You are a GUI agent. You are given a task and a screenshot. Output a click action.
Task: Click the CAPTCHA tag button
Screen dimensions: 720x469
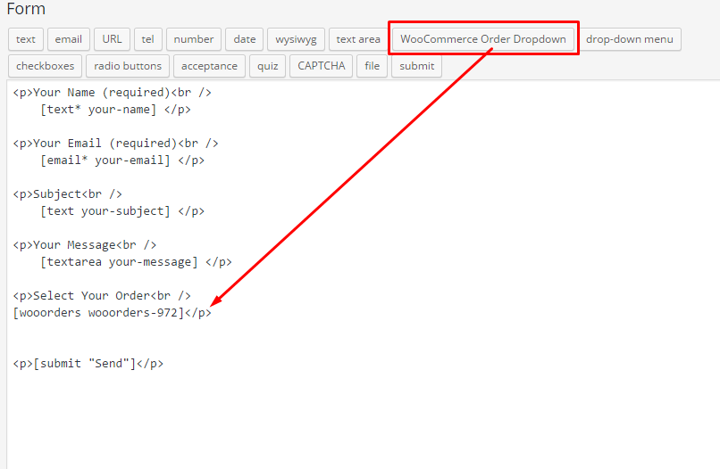tap(321, 66)
